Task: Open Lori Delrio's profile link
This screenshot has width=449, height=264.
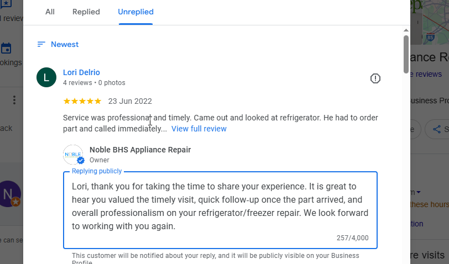Action: click(81, 72)
